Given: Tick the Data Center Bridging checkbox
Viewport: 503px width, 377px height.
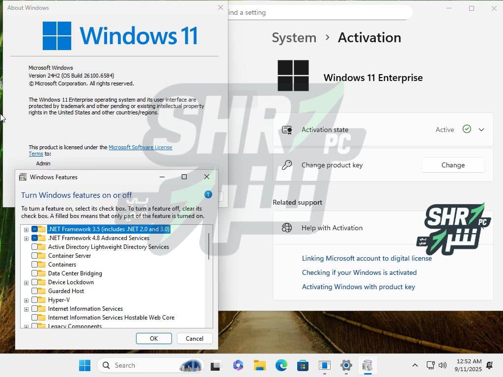Looking at the screenshot, I should [x=35, y=273].
